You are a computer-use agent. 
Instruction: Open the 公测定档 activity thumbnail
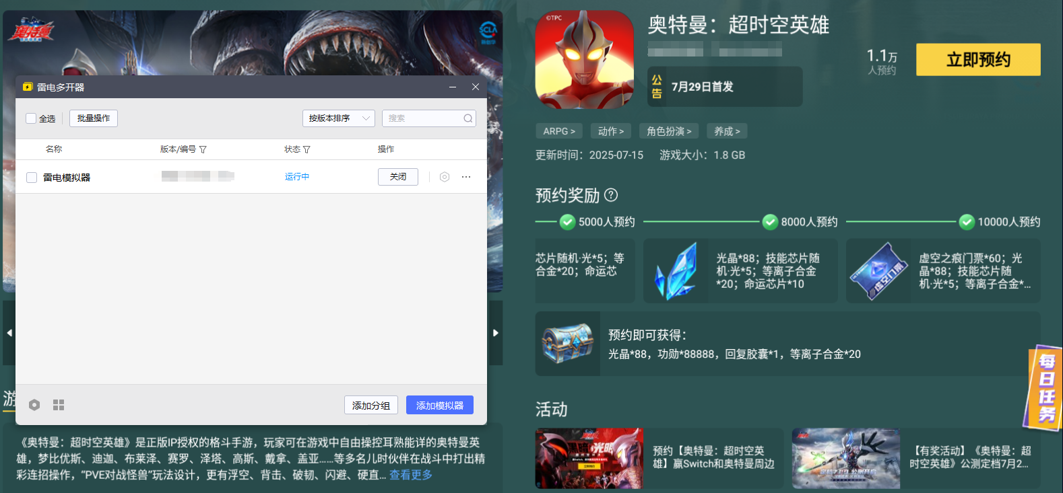click(x=846, y=458)
